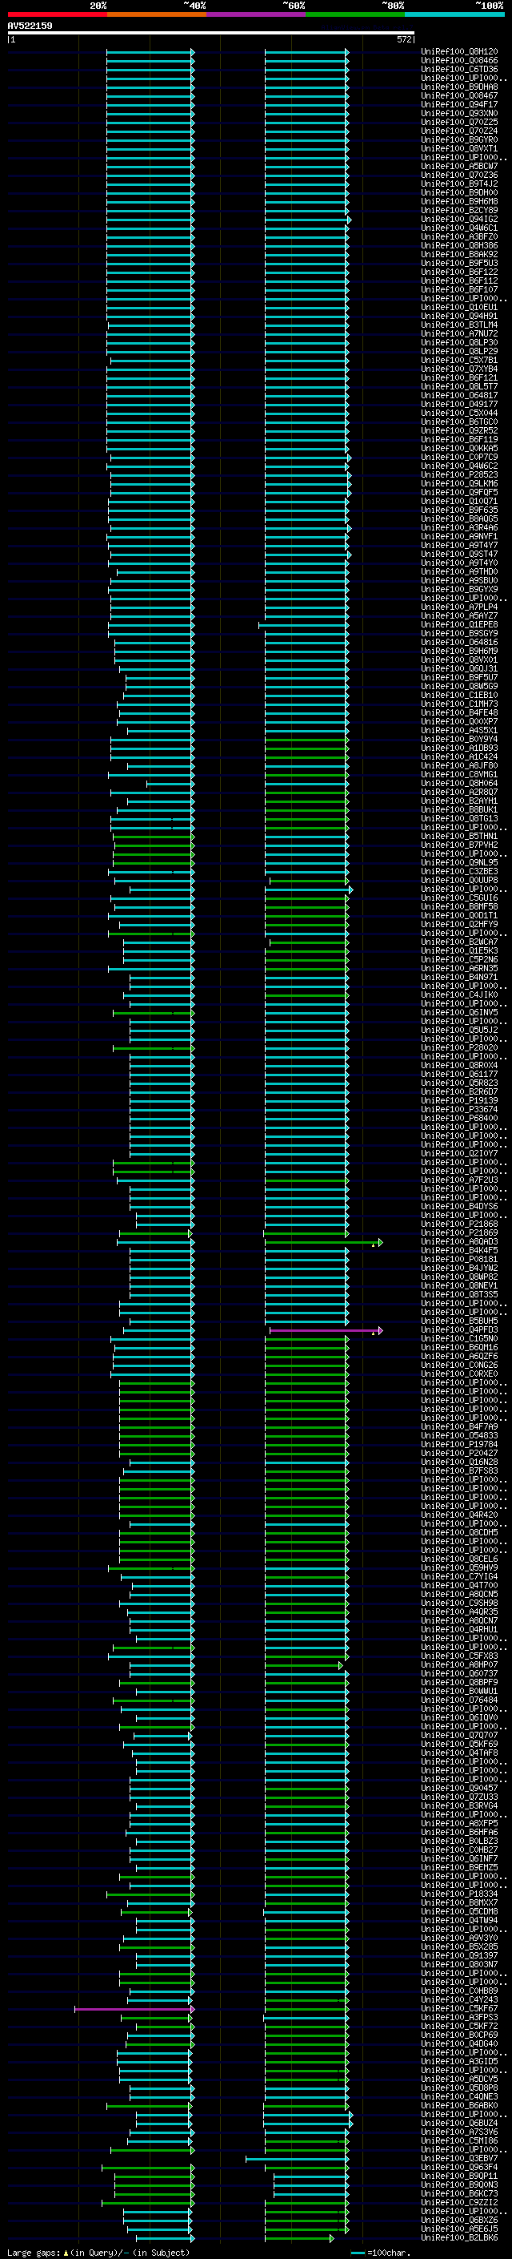The image size is (512, 2259).
Task: Select the UniRef100_A8QAD3 label
Action: click(459, 1242)
